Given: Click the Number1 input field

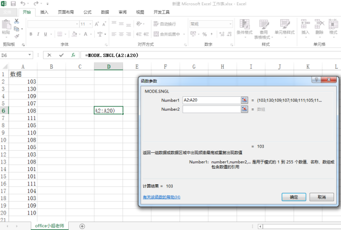Looking at the screenshot, I should tap(212, 100).
